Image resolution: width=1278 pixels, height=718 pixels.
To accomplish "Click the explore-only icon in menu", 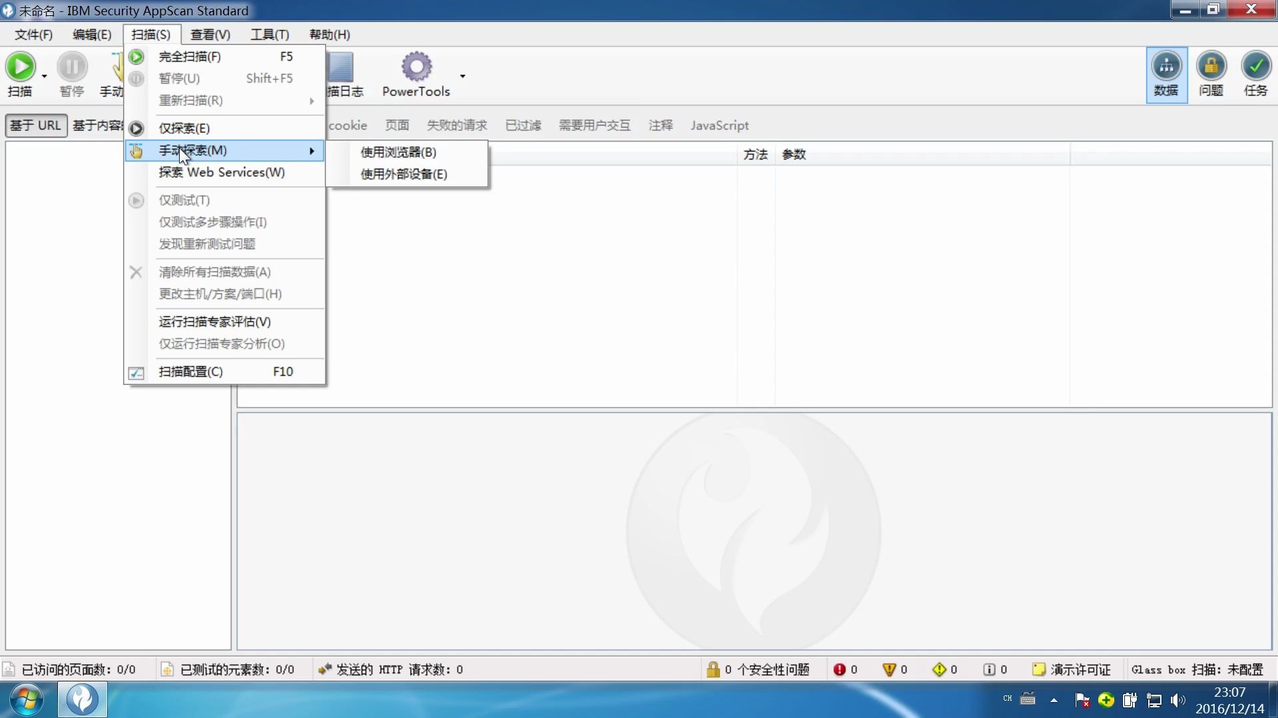I will click(136, 128).
